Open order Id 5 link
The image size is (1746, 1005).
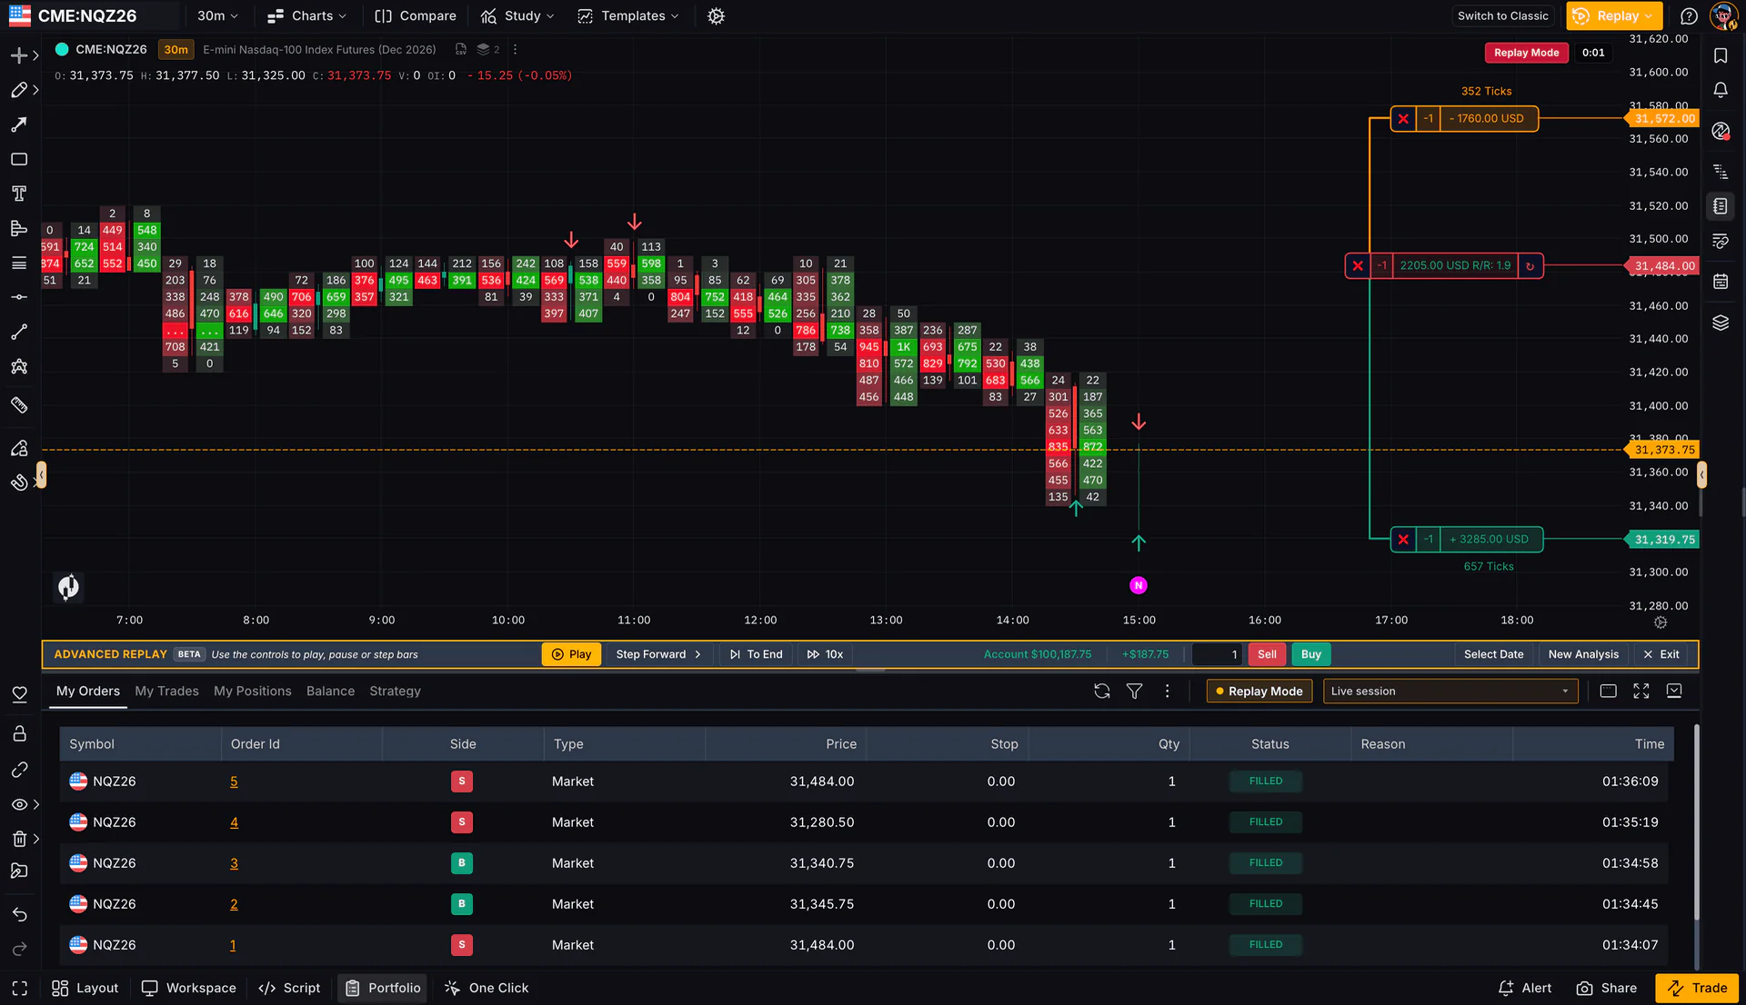click(234, 781)
